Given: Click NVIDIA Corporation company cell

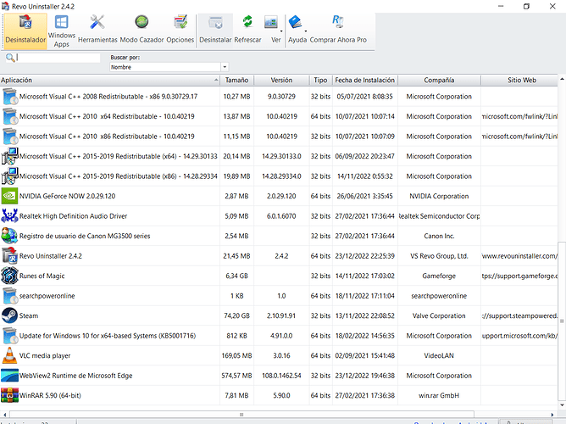Looking at the screenshot, I should tap(439, 196).
